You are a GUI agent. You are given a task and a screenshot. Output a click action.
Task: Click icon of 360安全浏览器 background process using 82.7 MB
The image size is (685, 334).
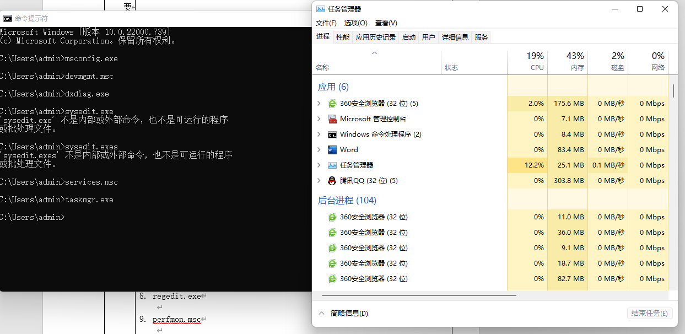(x=332, y=279)
